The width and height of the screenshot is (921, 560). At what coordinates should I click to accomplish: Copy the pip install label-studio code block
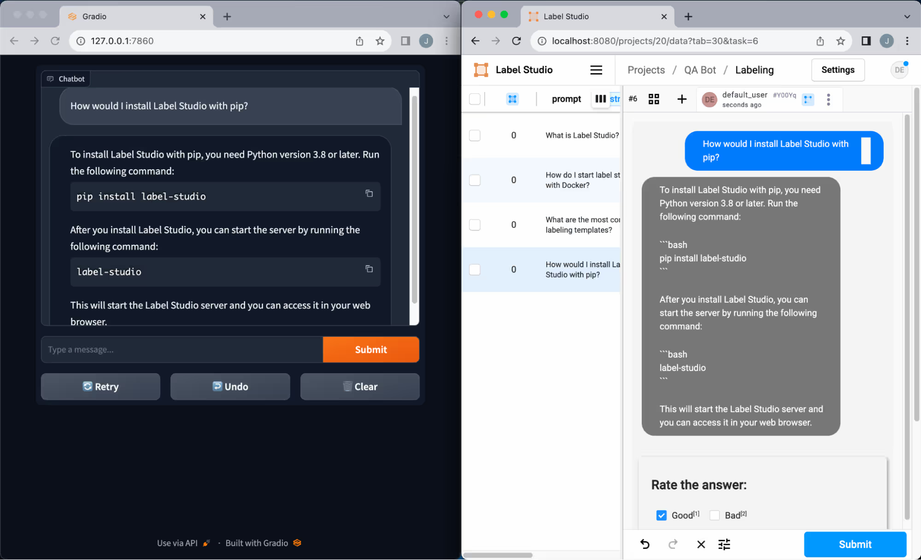[369, 194]
